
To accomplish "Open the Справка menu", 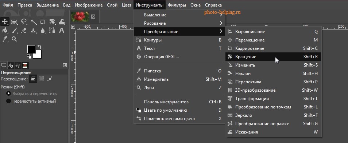I will pos(213,5).
